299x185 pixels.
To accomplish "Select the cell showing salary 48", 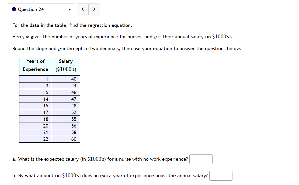I will [x=66, y=105].
